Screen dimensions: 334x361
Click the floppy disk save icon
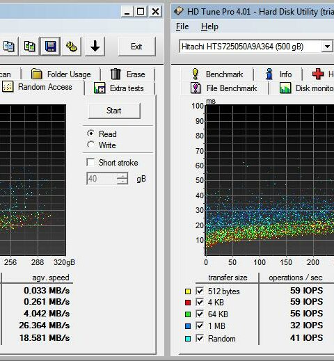click(x=50, y=47)
